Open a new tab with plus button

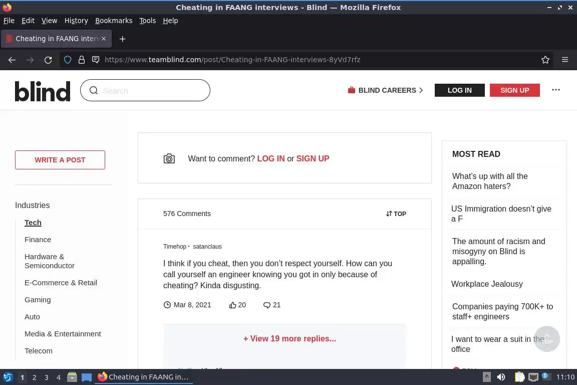pos(123,39)
